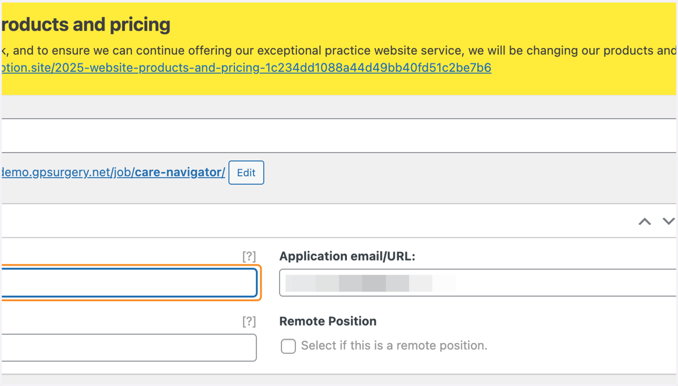This screenshot has height=386, width=678.
Task: Click the 'Application email/URL:' label
Action: point(347,257)
